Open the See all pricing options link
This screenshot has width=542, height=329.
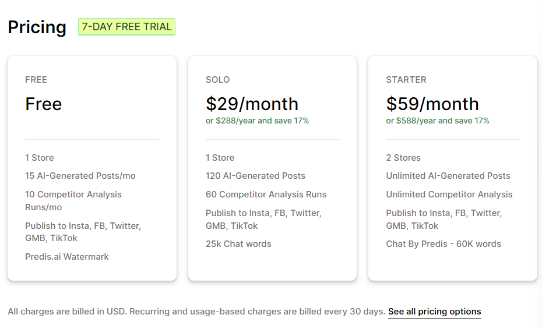(434, 312)
